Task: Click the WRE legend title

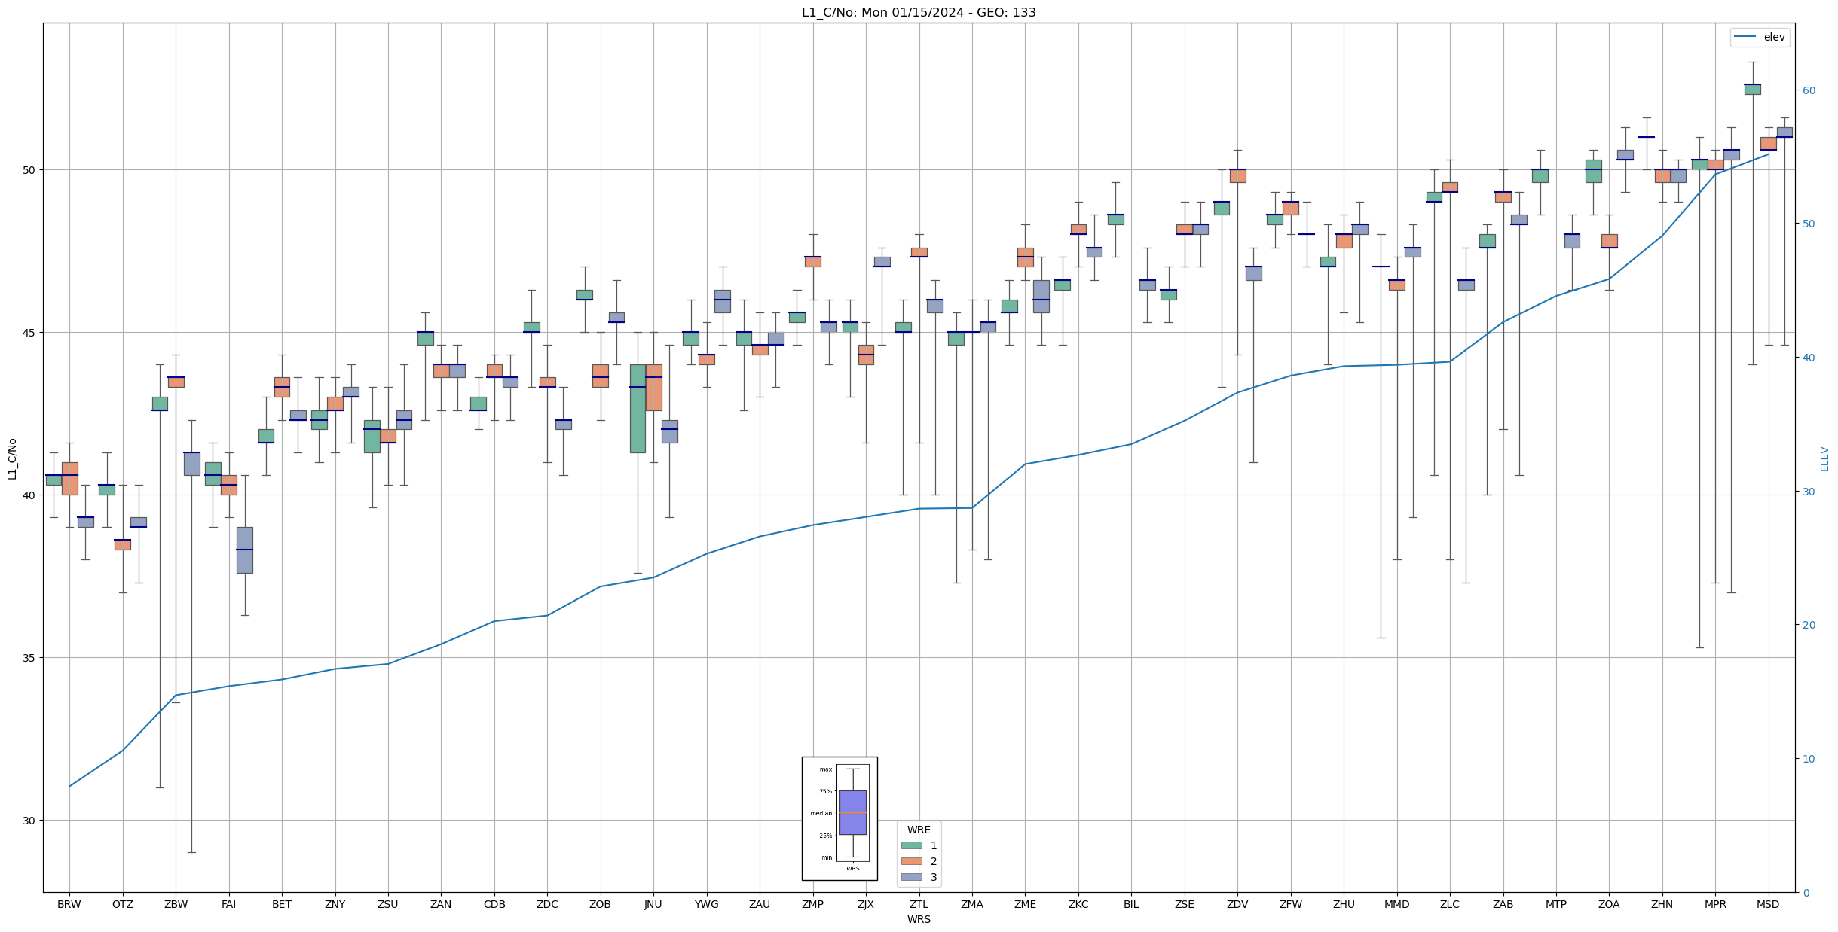Action: (x=919, y=830)
